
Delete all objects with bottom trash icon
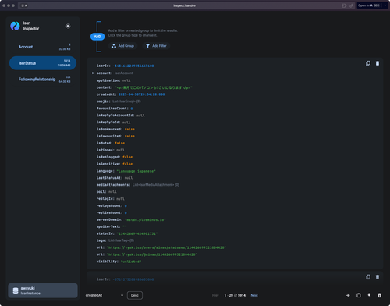coord(379,295)
